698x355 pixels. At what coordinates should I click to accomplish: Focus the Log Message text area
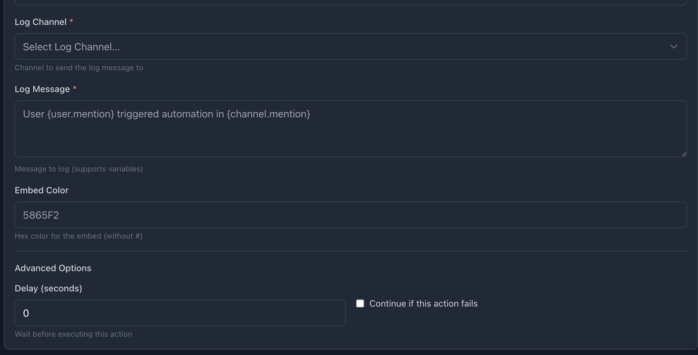350,133
